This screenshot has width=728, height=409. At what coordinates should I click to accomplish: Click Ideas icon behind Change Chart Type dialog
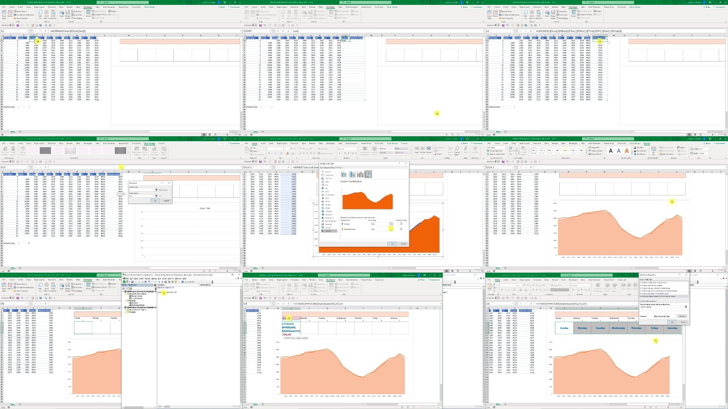coord(466,150)
